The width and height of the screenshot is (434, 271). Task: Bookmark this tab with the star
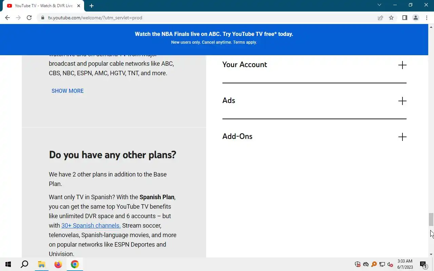[x=391, y=18]
